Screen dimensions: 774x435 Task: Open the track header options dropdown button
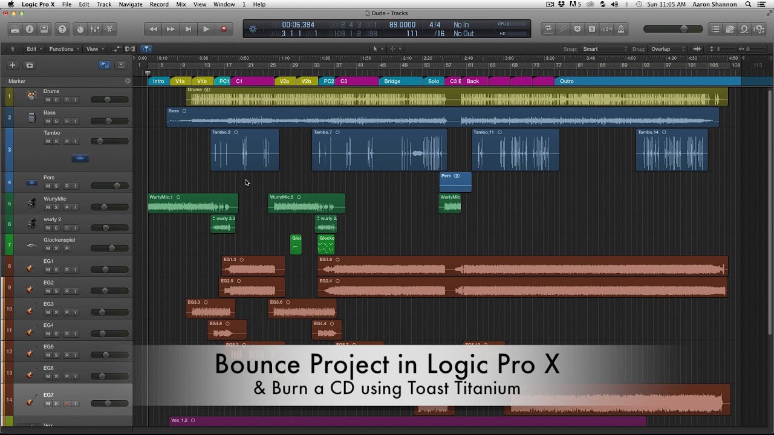point(121,65)
